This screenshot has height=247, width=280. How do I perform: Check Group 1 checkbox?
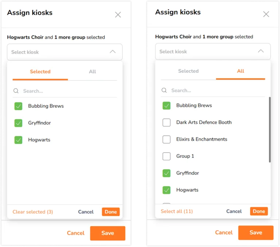(x=166, y=156)
